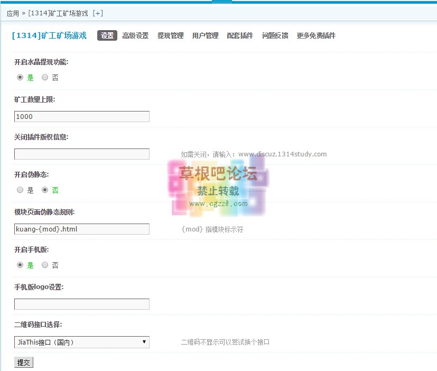Open the 问题反馈 tab
Screen dimensions: 437x371
tap(275, 35)
